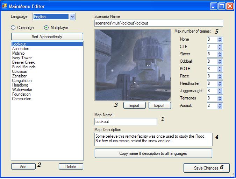
Task: Choose Coagulation from the map list
Action: click(x=22, y=81)
